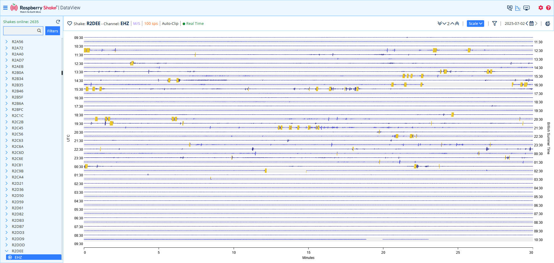Click the 19:30 UTC helicorder trace

308,123
